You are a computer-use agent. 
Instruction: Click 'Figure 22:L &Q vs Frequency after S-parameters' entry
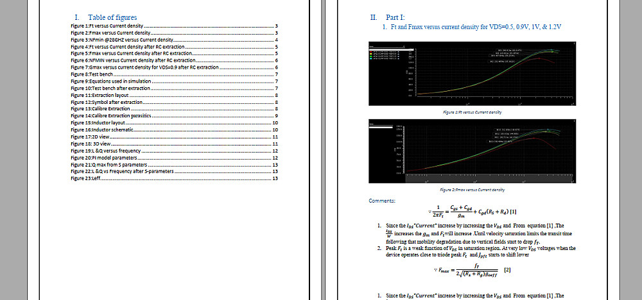175,171
